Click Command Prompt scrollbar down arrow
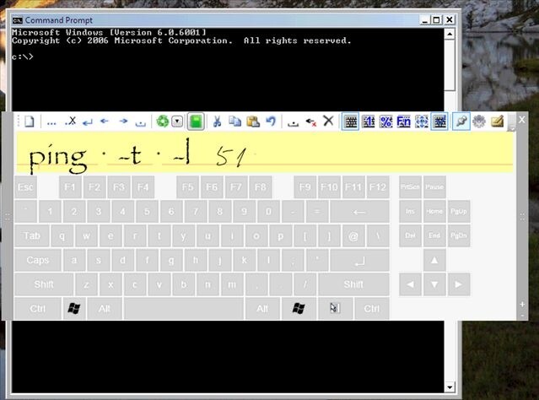 coord(450,387)
